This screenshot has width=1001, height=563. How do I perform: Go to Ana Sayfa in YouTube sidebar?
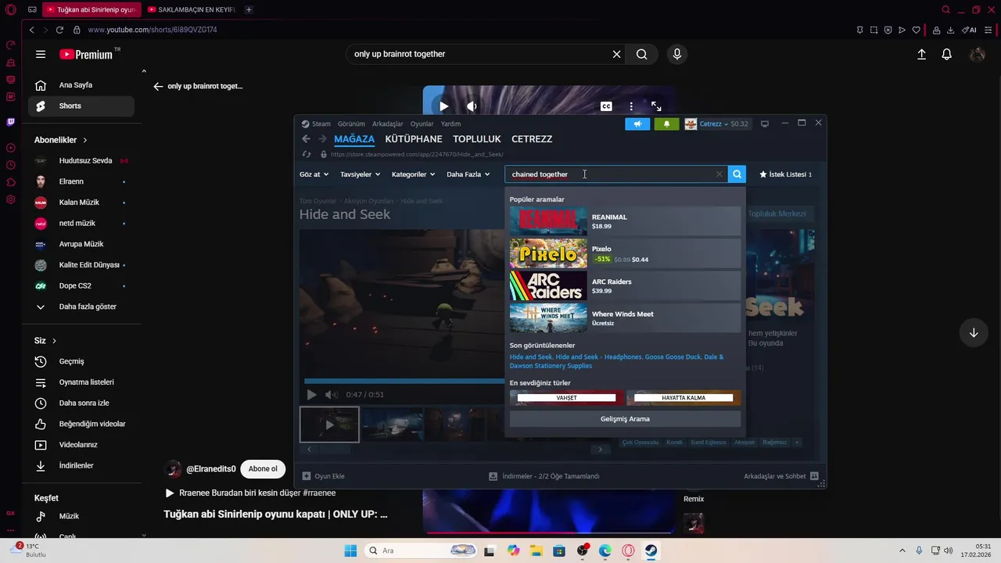[81, 85]
